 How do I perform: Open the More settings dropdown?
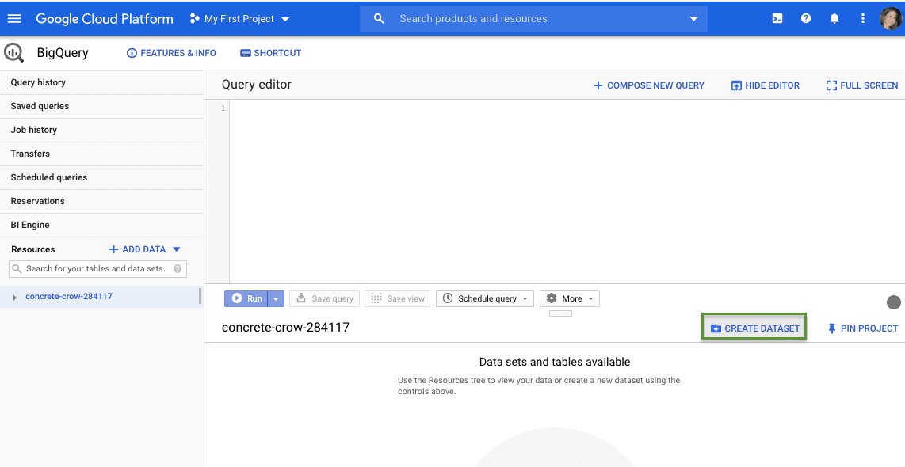[x=570, y=298]
